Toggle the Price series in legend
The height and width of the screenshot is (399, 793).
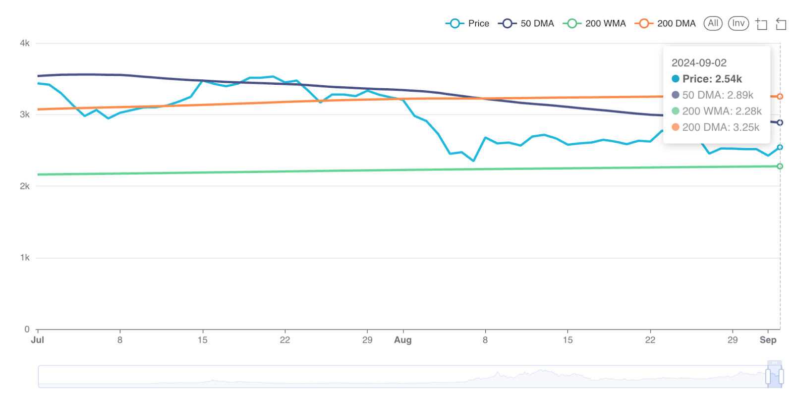pos(467,23)
